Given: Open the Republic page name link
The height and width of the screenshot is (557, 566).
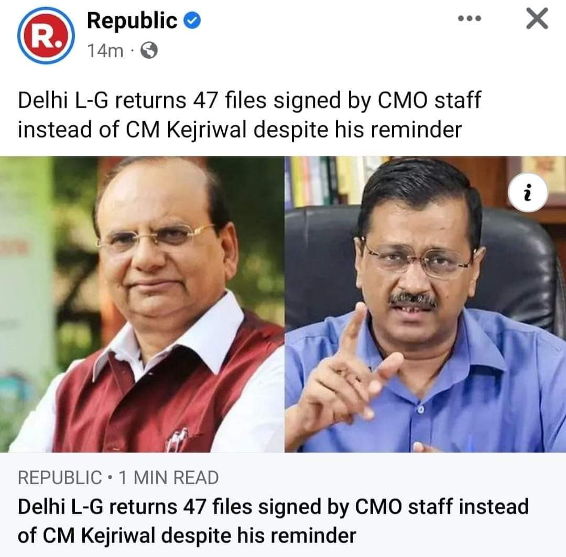Looking at the screenshot, I should coord(132,20).
